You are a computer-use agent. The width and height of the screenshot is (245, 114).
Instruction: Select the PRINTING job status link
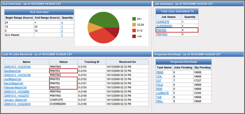click(x=162, y=34)
